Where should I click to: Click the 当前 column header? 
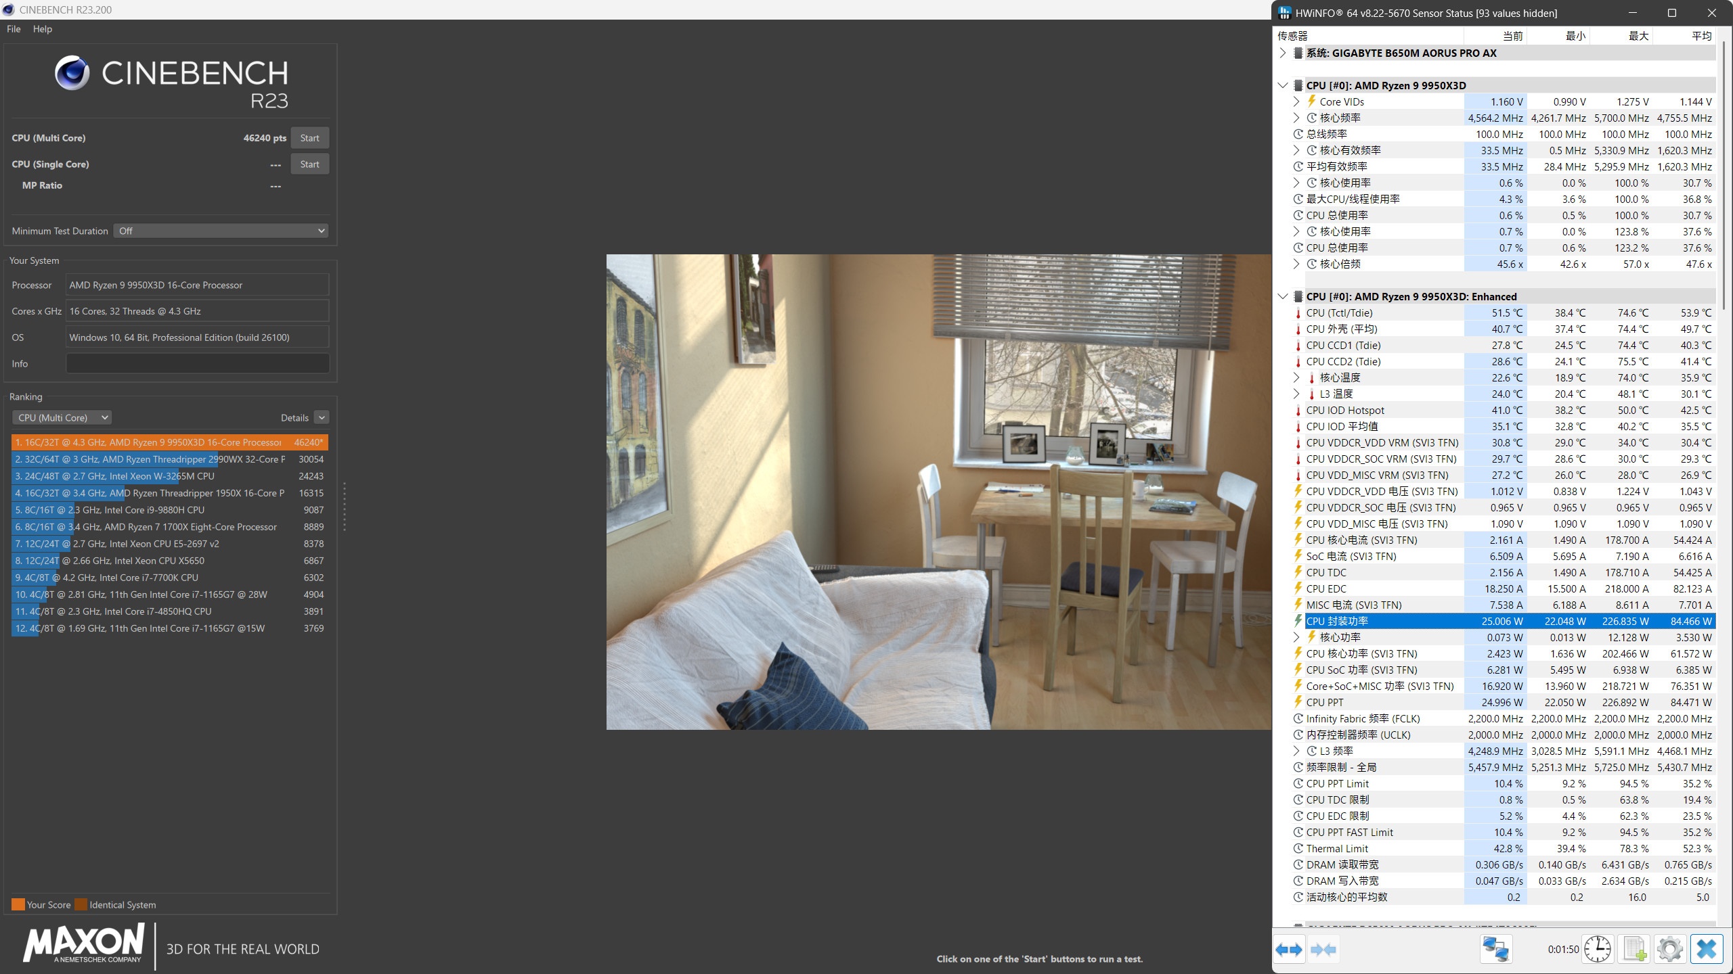1495,36
